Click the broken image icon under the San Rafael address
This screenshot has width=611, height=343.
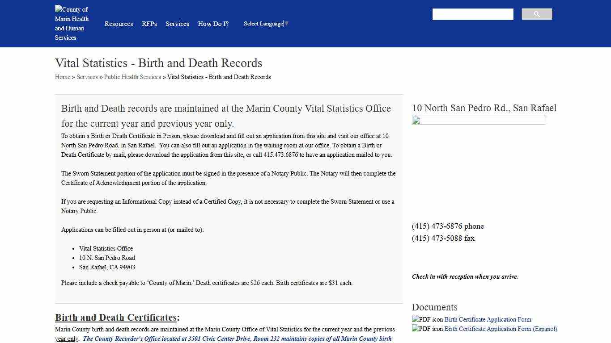(415, 120)
